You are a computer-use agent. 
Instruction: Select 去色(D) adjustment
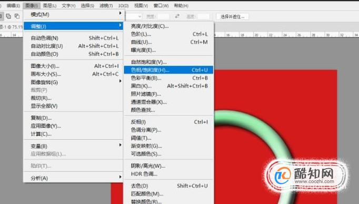pyautogui.click(x=169, y=186)
